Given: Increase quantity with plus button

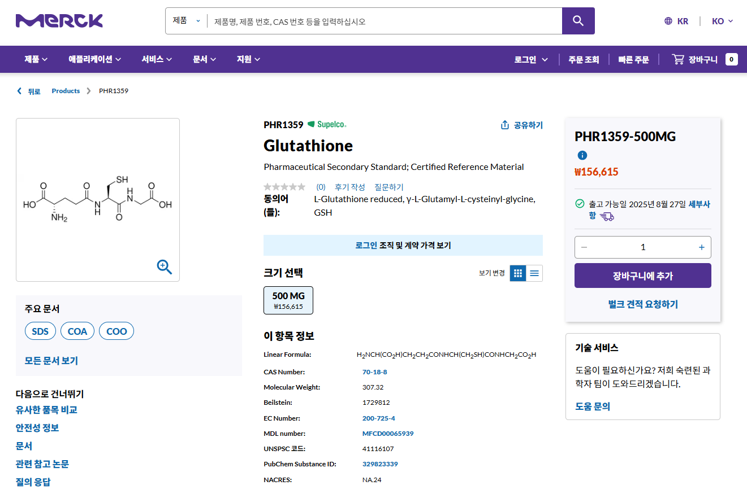Looking at the screenshot, I should tap(702, 247).
